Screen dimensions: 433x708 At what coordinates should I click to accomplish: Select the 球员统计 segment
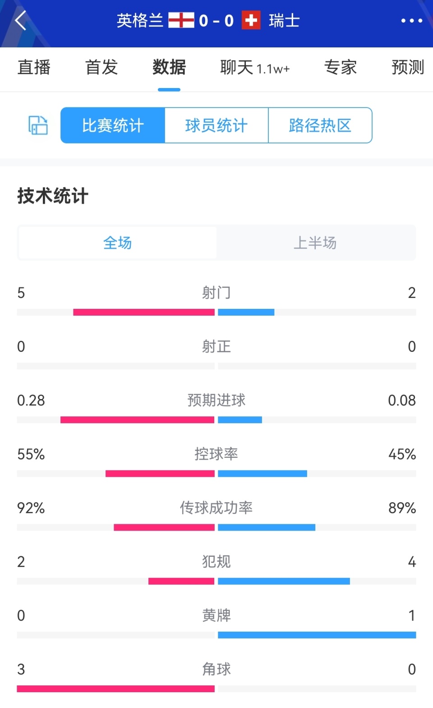point(216,125)
